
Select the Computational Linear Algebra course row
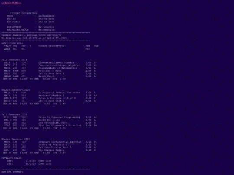[50, 65]
